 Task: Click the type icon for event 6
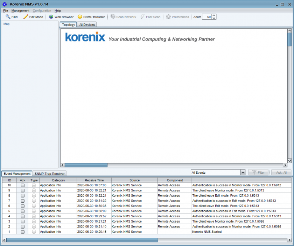pyautogui.click(x=34, y=206)
